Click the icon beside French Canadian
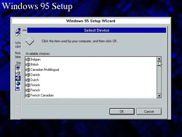Viewport: 182px width, 137px height. [x=28, y=95]
